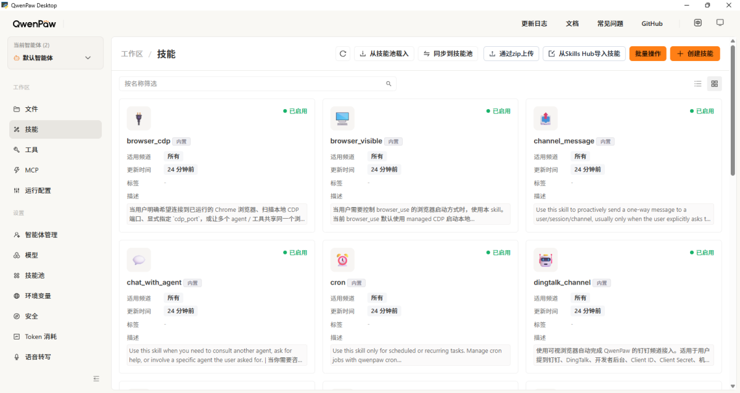Open 工具 in the sidebar
Image resolution: width=740 pixels, height=393 pixels.
pos(31,150)
